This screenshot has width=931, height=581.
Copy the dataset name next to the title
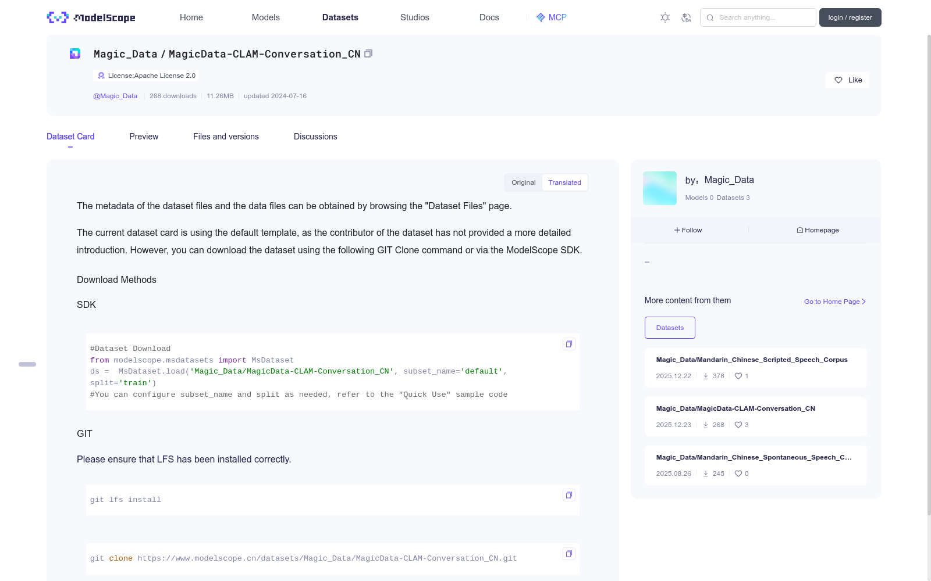368,53
